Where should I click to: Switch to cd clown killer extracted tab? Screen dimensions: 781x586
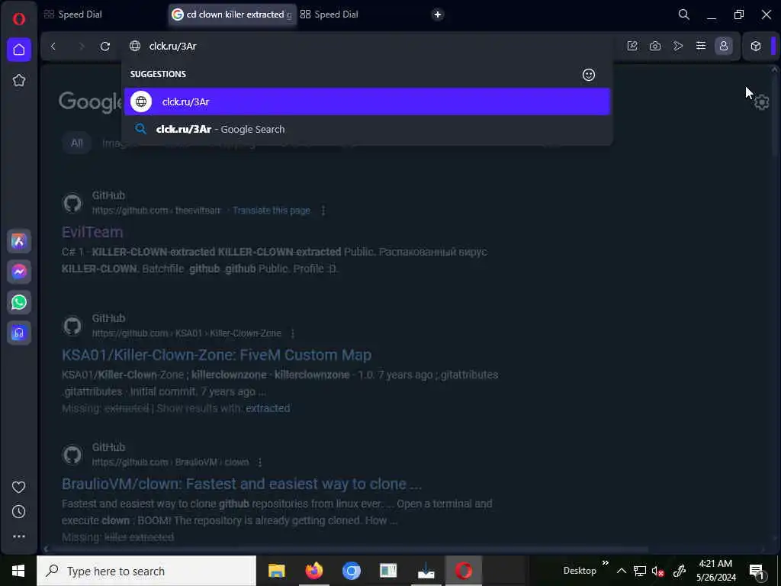pos(232,14)
